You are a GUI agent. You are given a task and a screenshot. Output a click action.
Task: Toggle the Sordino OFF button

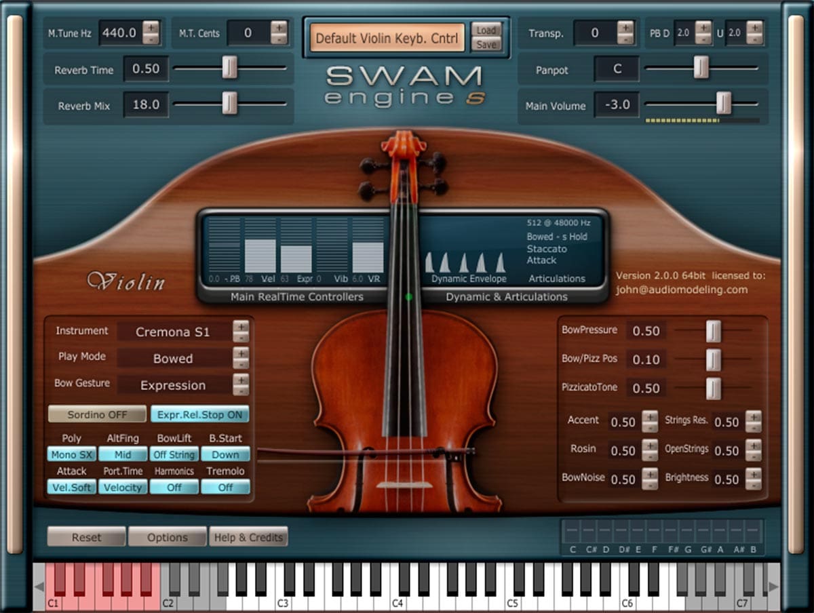pyautogui.click(x=97, y=414)
